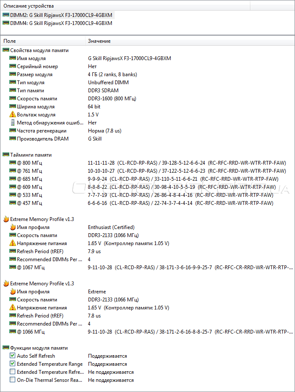
Task: Click the memory chip icon next to DIMM4
Action: tap(6, 23)
